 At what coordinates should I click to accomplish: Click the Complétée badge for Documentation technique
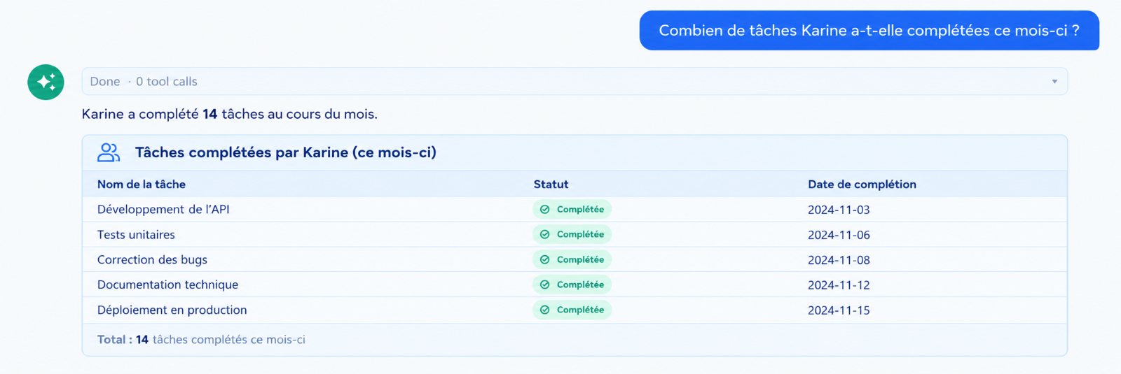tap(572, 285)
